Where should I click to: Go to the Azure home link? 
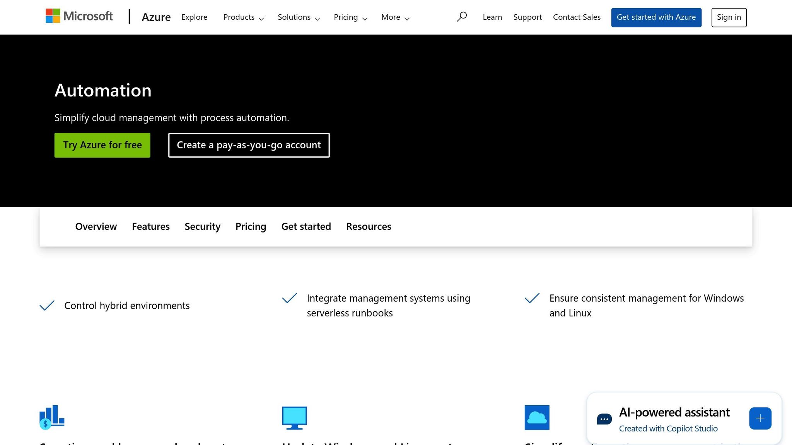156,17
